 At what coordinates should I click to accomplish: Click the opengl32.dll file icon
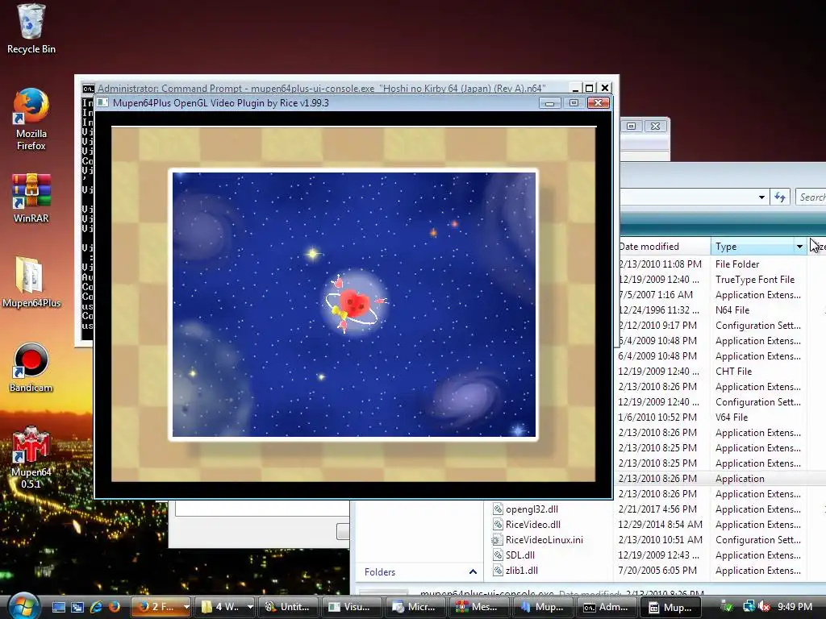click(497, 509)
